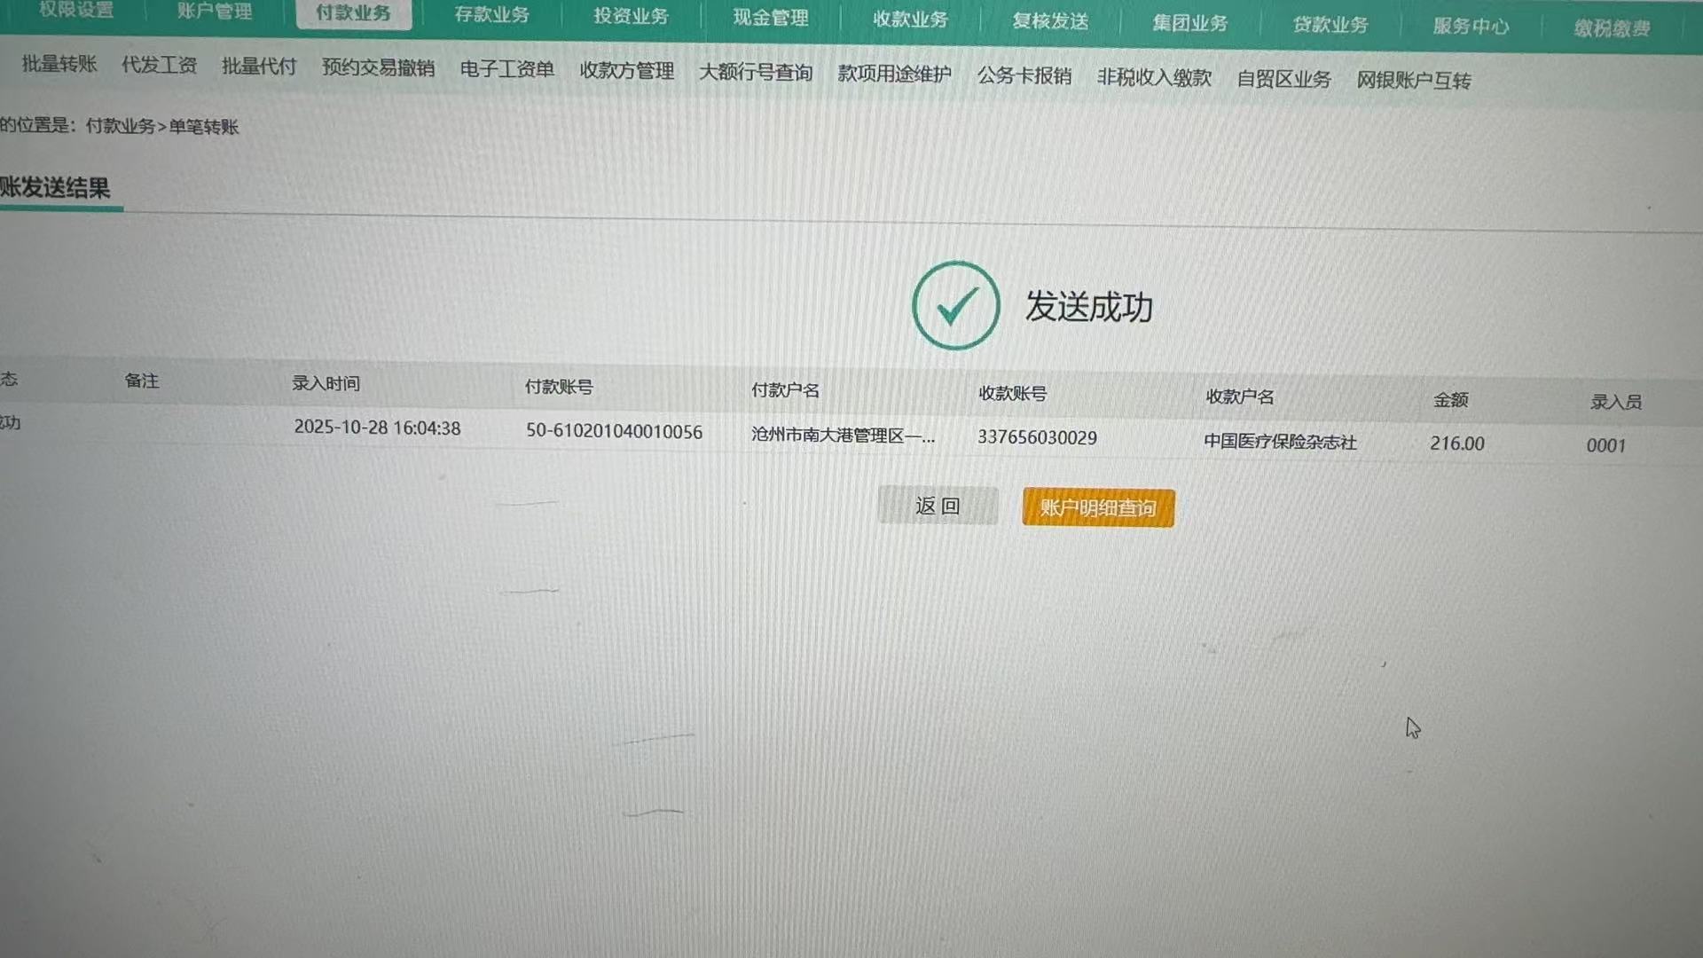This screenshot has height=958, width=1703.
Task: Click the 预约交易撤销 submenu link
Action: click(x=378, y=67)
